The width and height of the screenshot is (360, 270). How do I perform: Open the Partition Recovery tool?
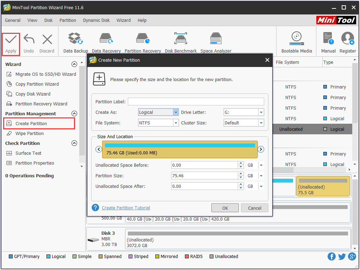point(143,43)
